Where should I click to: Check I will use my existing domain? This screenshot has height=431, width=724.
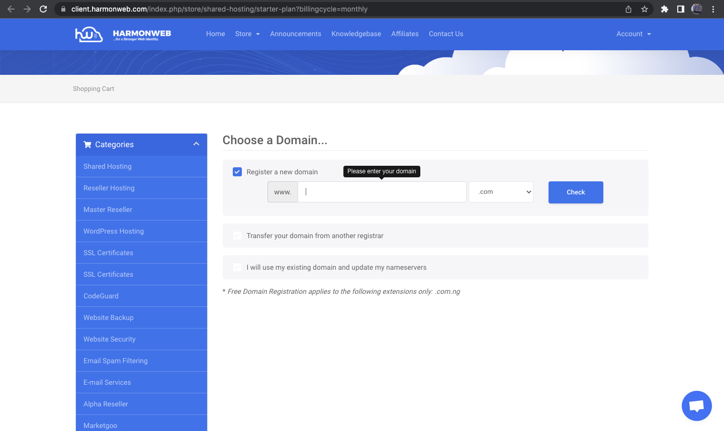coord(237,267)
